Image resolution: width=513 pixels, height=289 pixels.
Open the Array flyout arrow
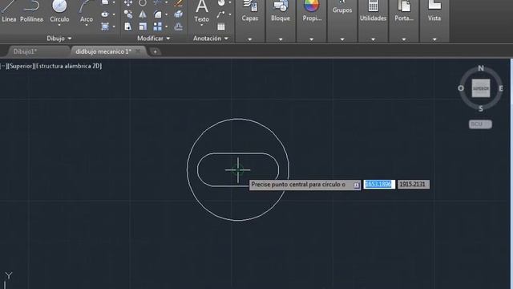[166, 26]
